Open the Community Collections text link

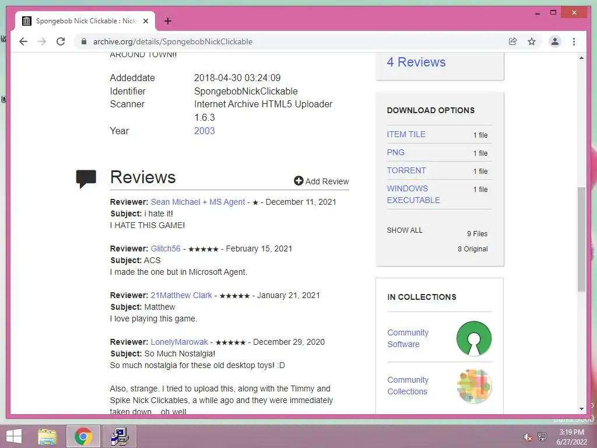408,386
